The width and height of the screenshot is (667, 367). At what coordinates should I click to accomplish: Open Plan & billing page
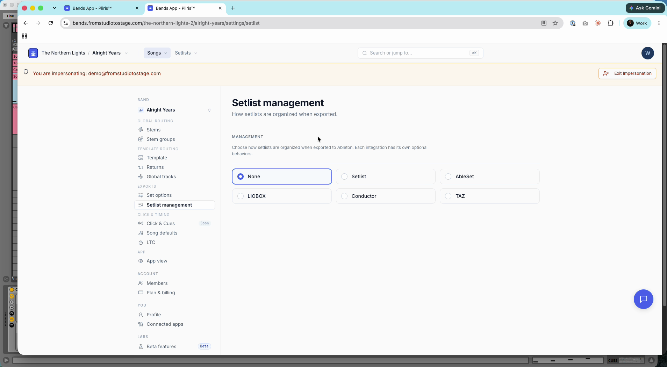(174, 293)
